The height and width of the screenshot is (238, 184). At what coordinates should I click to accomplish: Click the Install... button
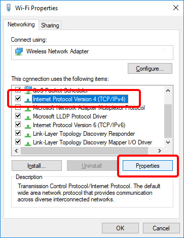[36, 166]
